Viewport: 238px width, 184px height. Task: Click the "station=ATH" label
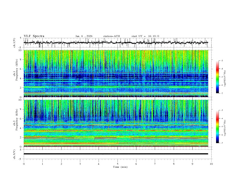[111, 36]
